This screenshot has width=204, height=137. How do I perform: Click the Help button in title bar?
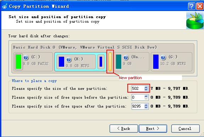pos(192,6)
